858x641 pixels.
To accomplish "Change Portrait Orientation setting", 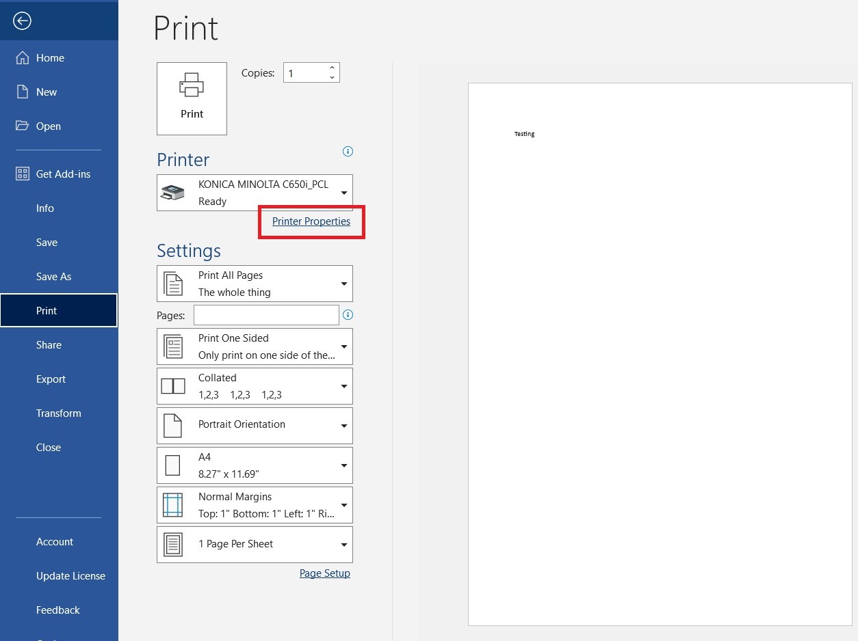I will [x=255, y=426].
